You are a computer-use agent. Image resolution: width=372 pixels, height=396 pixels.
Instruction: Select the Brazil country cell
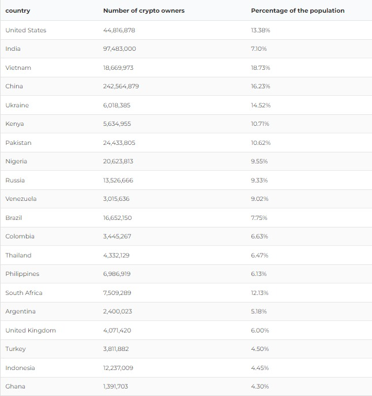[x=14, y=218]
